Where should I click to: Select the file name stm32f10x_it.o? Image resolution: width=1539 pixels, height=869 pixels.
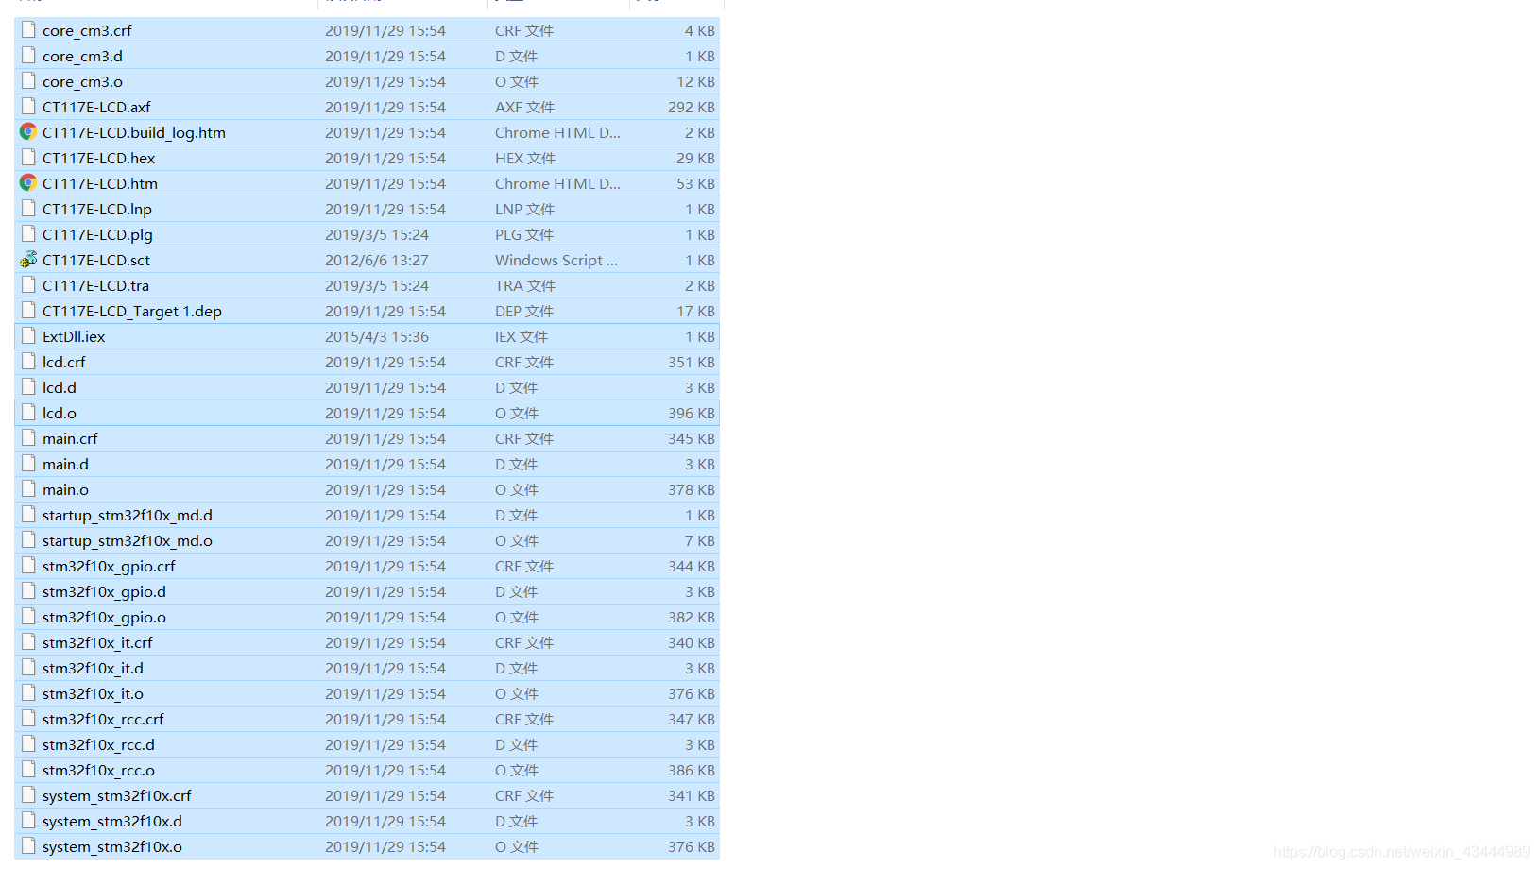(x=93, y=693)
